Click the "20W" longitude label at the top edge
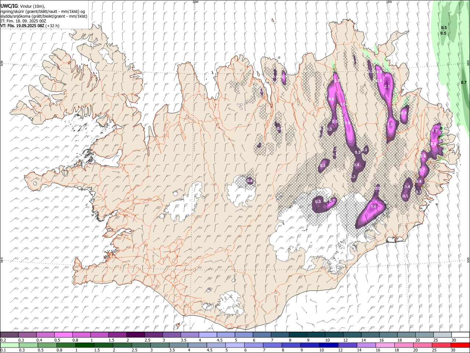Screen dimensions: 470x353 pyautogui.click(x=195, y=2)
